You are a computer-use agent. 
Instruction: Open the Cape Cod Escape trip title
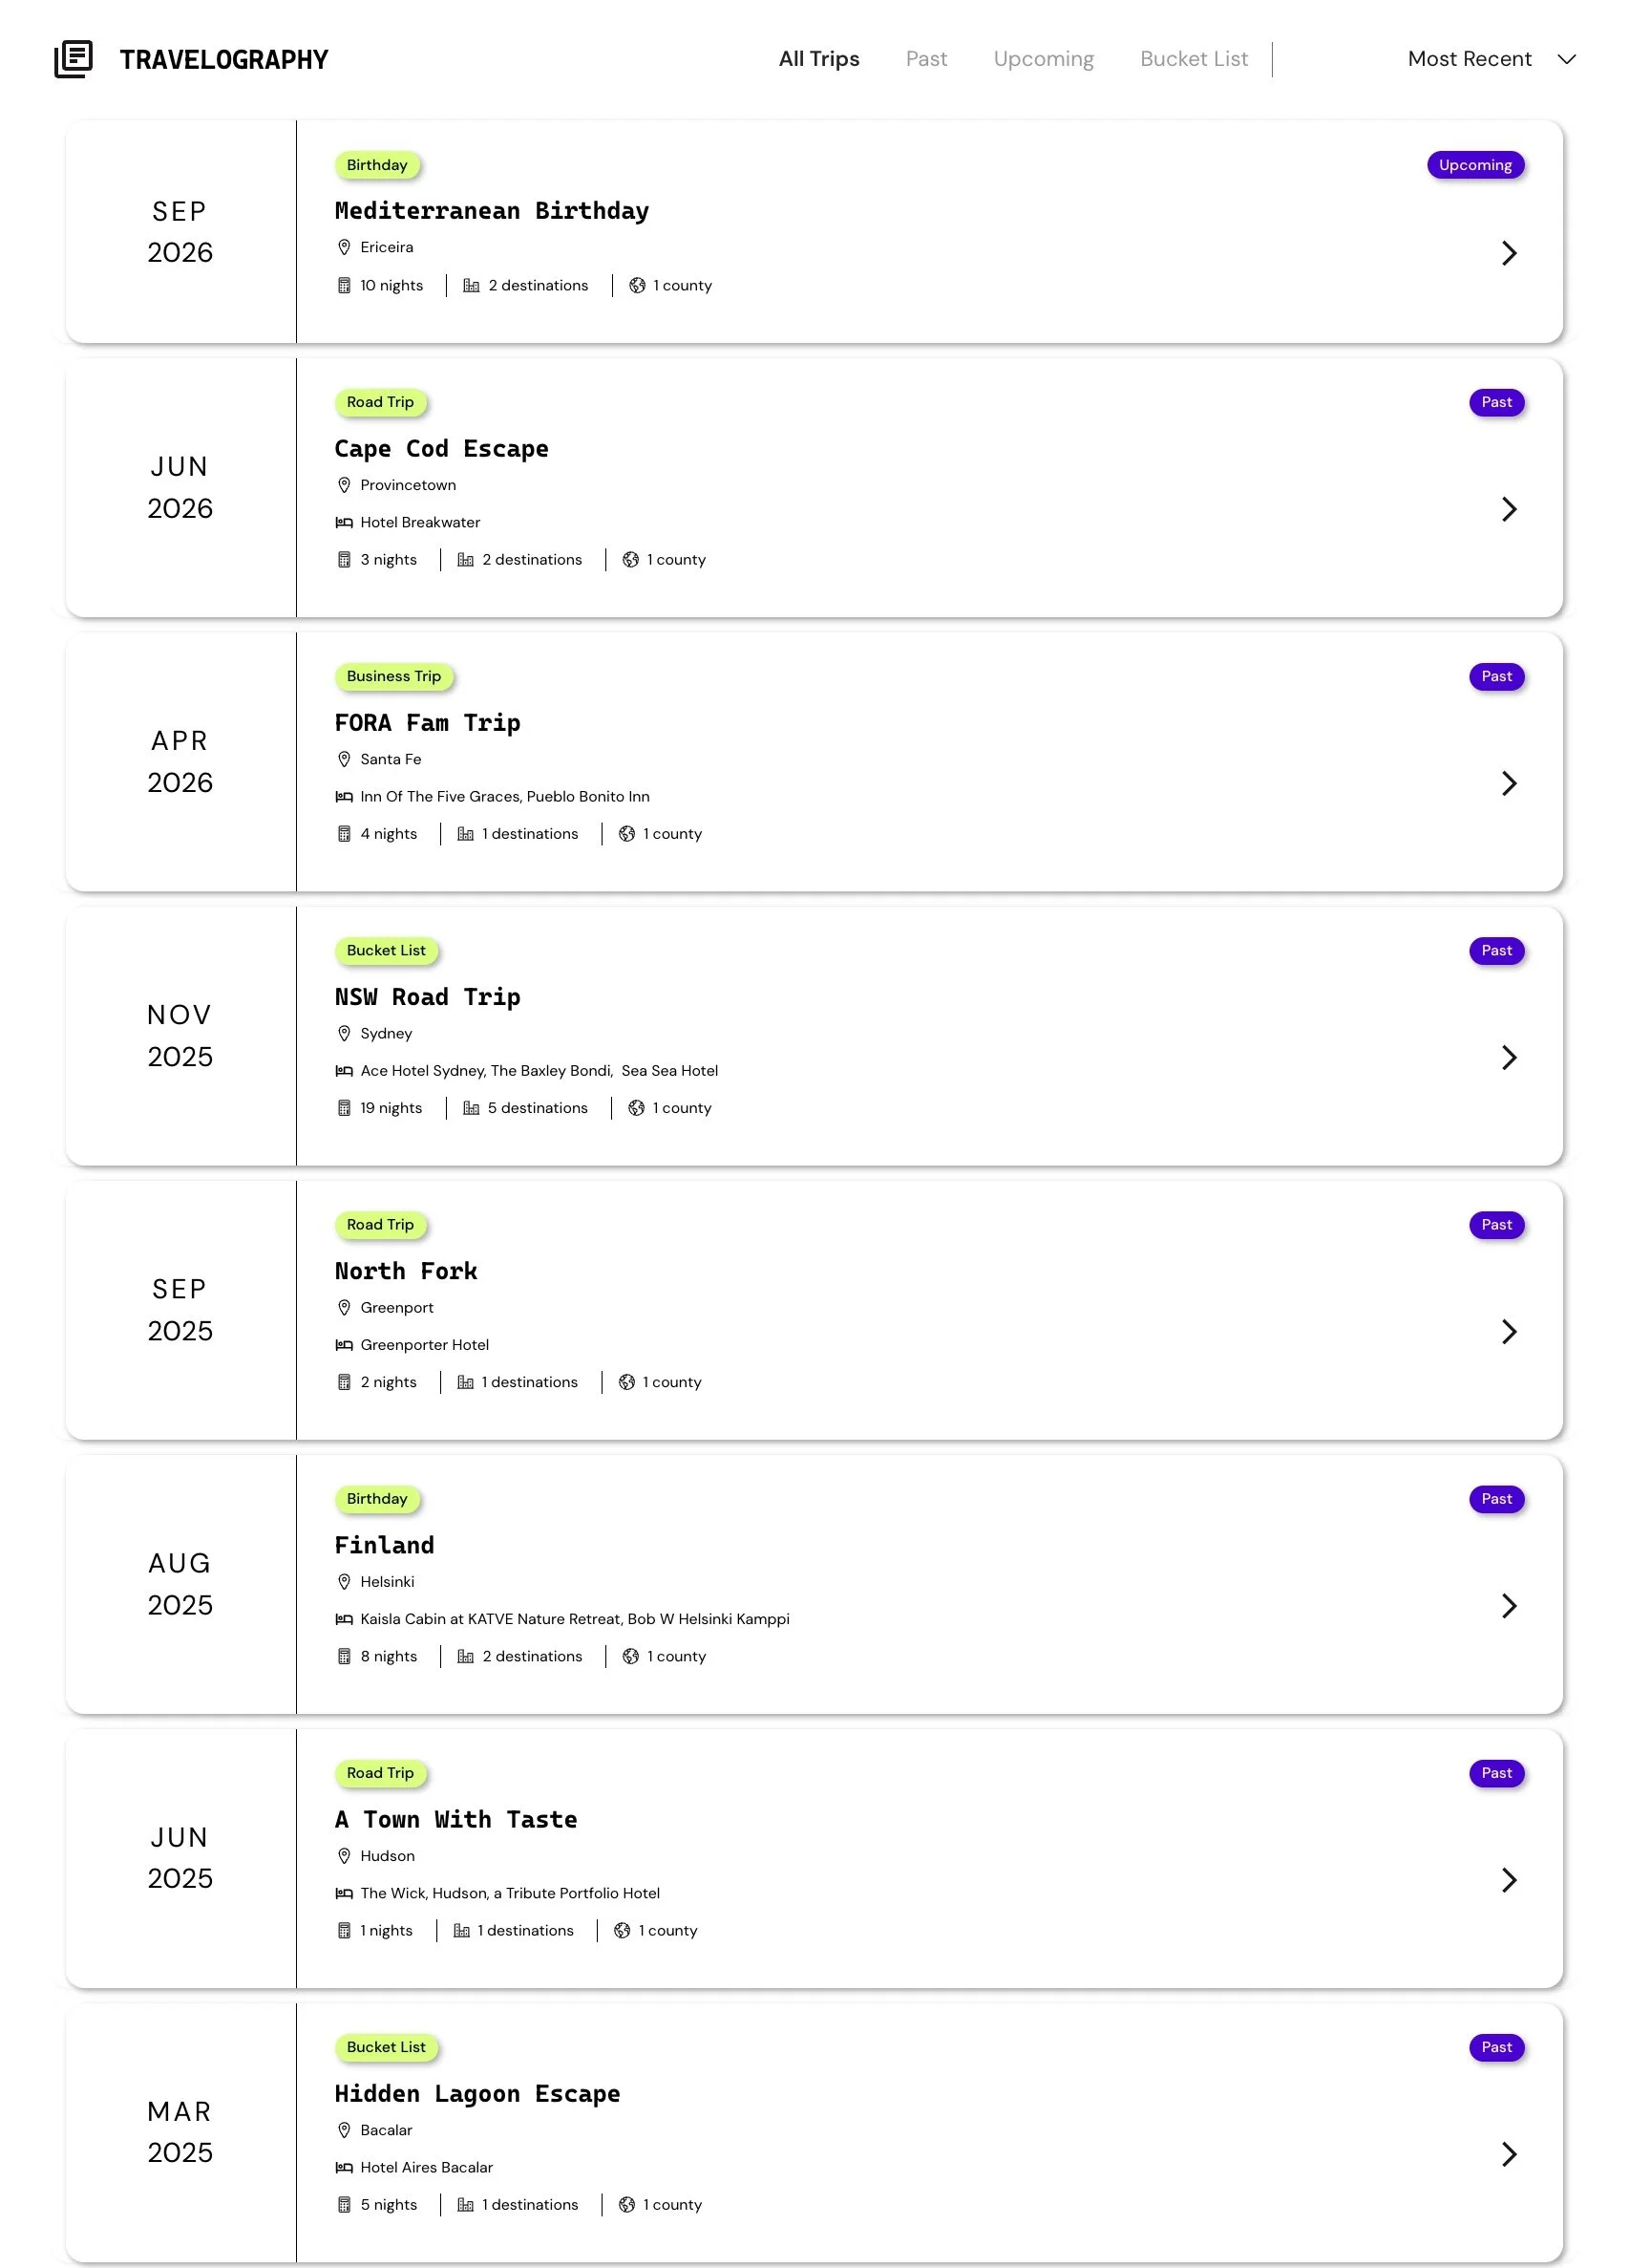pos(442,449)
